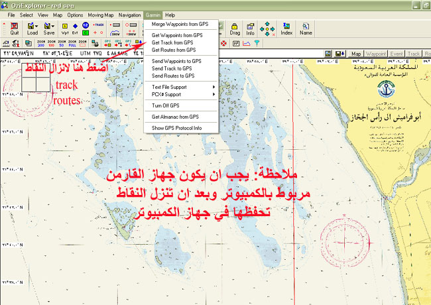Screen dimensions: 431x305
Task: Choose Send Waypoints to GPS
Action: pos(181,61)
